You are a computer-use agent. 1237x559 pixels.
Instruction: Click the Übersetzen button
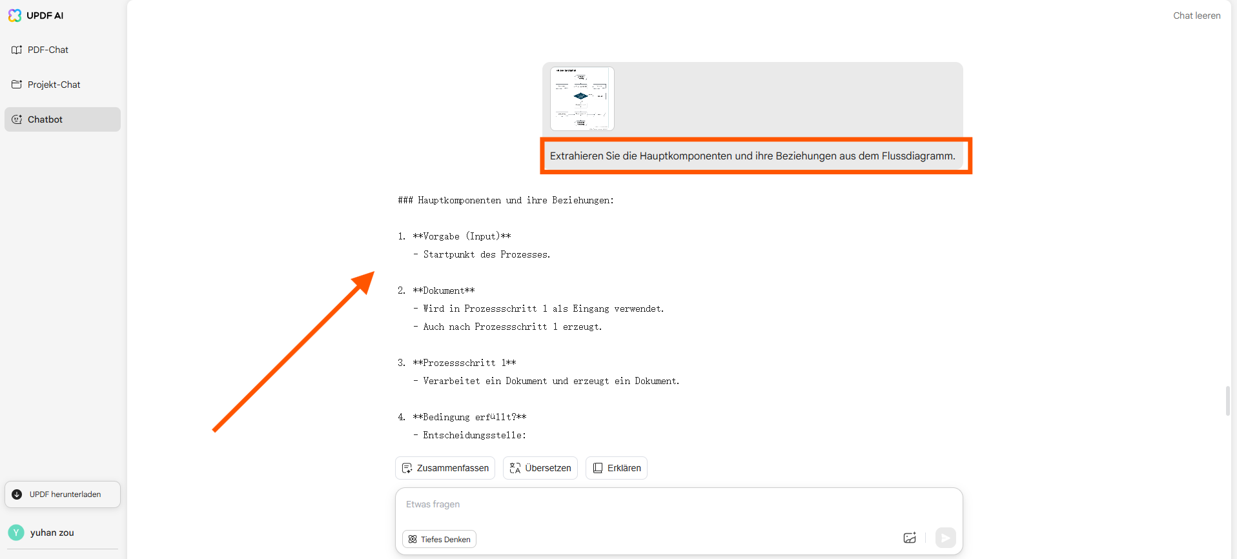[540, 468]
